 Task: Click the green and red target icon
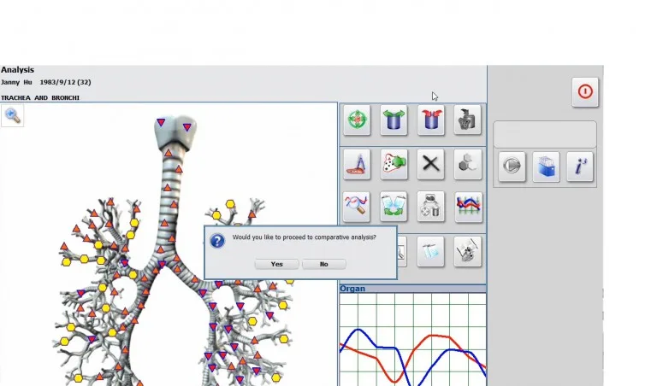[x=357, y=120]
